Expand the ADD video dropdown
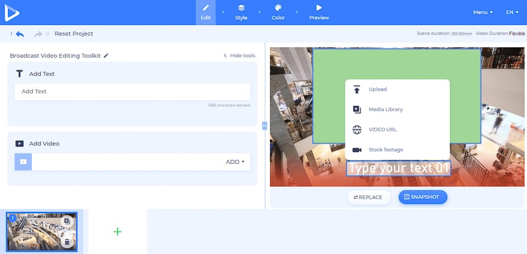Viewport: 527px width, 254px height. (x=235, y=162)
